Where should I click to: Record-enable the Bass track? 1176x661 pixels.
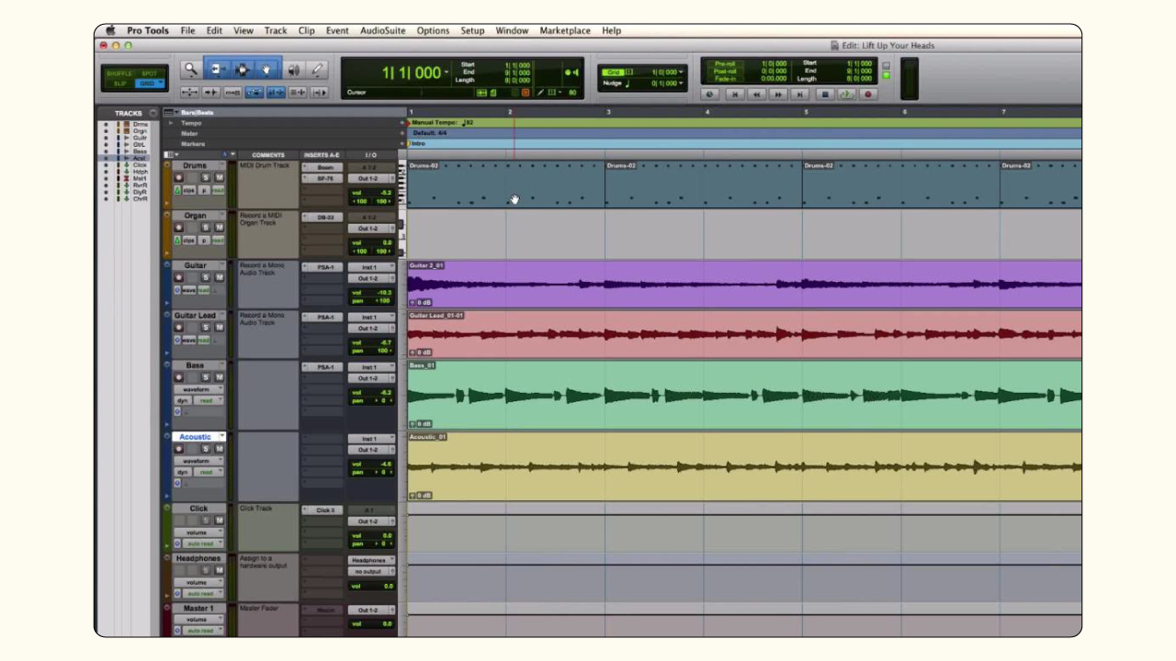pyautogui.click(x=179, y=377)
